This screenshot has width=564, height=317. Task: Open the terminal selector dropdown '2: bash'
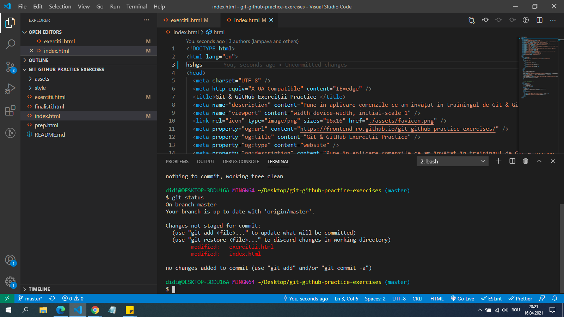tap(453, 161)
